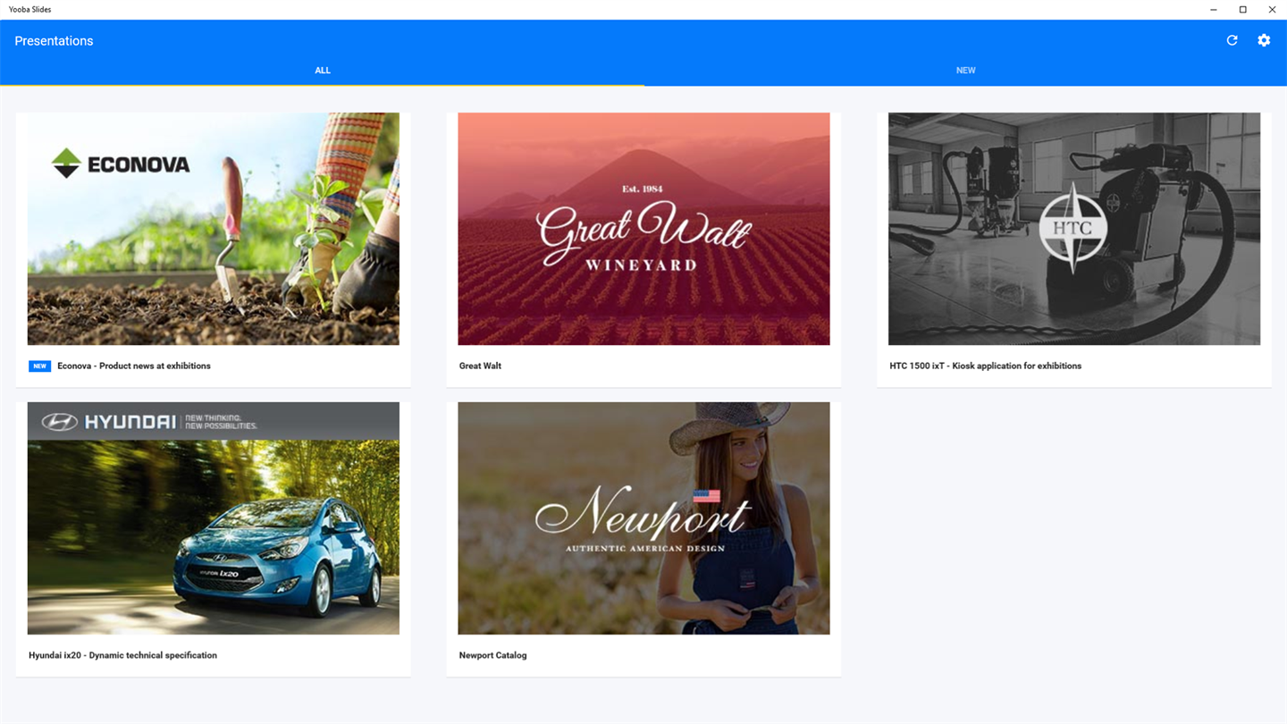1287x724 pixels.
Task: Open the HTC 1500 ixT thumbnail
Action: pos(1074,229)
